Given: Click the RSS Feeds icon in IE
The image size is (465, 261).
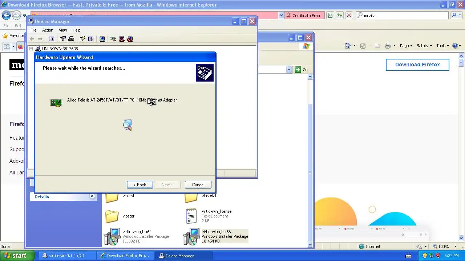Looking at the screenshot, I should click(x=363, y=46).
